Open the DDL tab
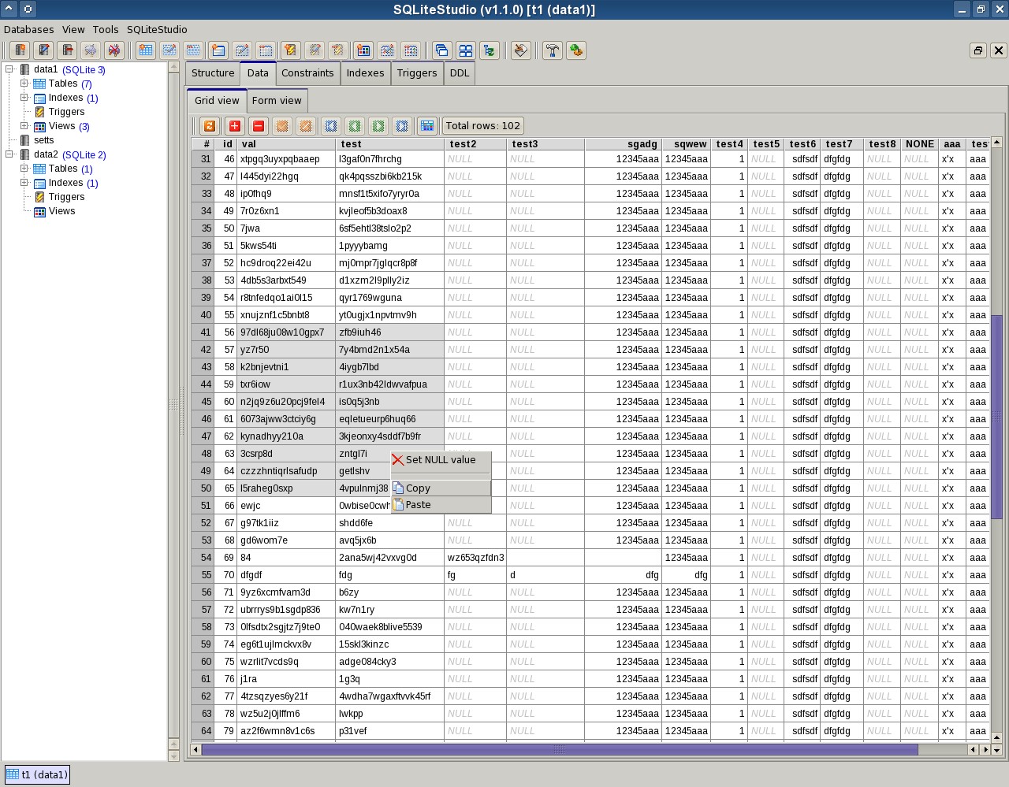The height and width of the screenshot is (787, 1009). pos(459,73)
